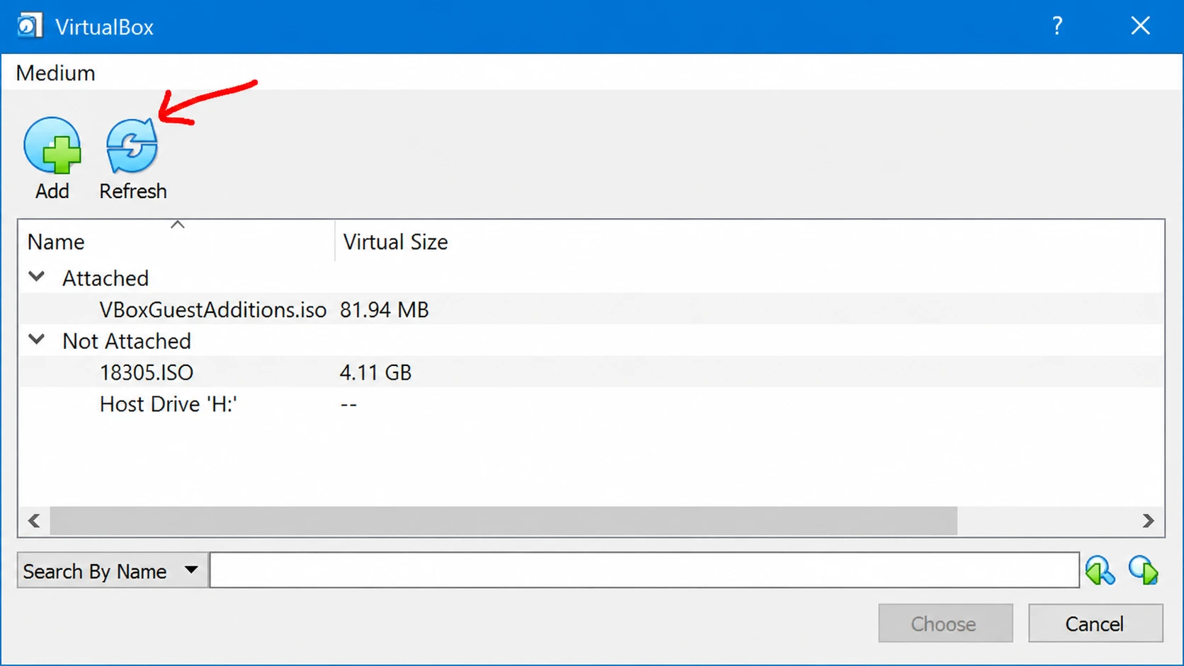Open the Search By Name dropdown
This screenshot has height=666, width=1184.
pos(113,570)
